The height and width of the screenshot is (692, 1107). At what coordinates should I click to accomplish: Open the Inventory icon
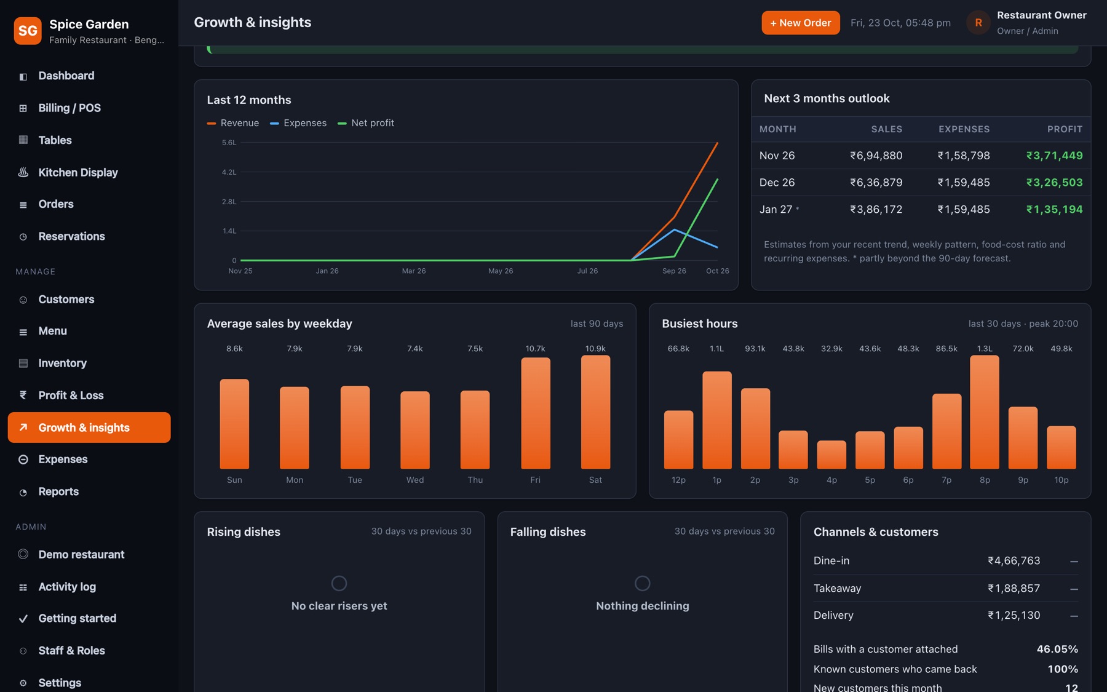pyautogui.click(x=23, y=364)
